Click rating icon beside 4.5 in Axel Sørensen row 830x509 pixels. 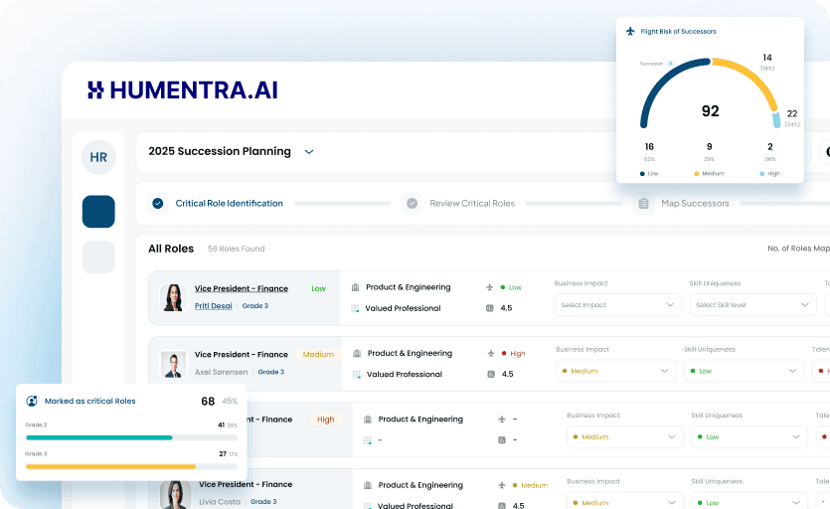pyautogui.click(x=491, y=374)
